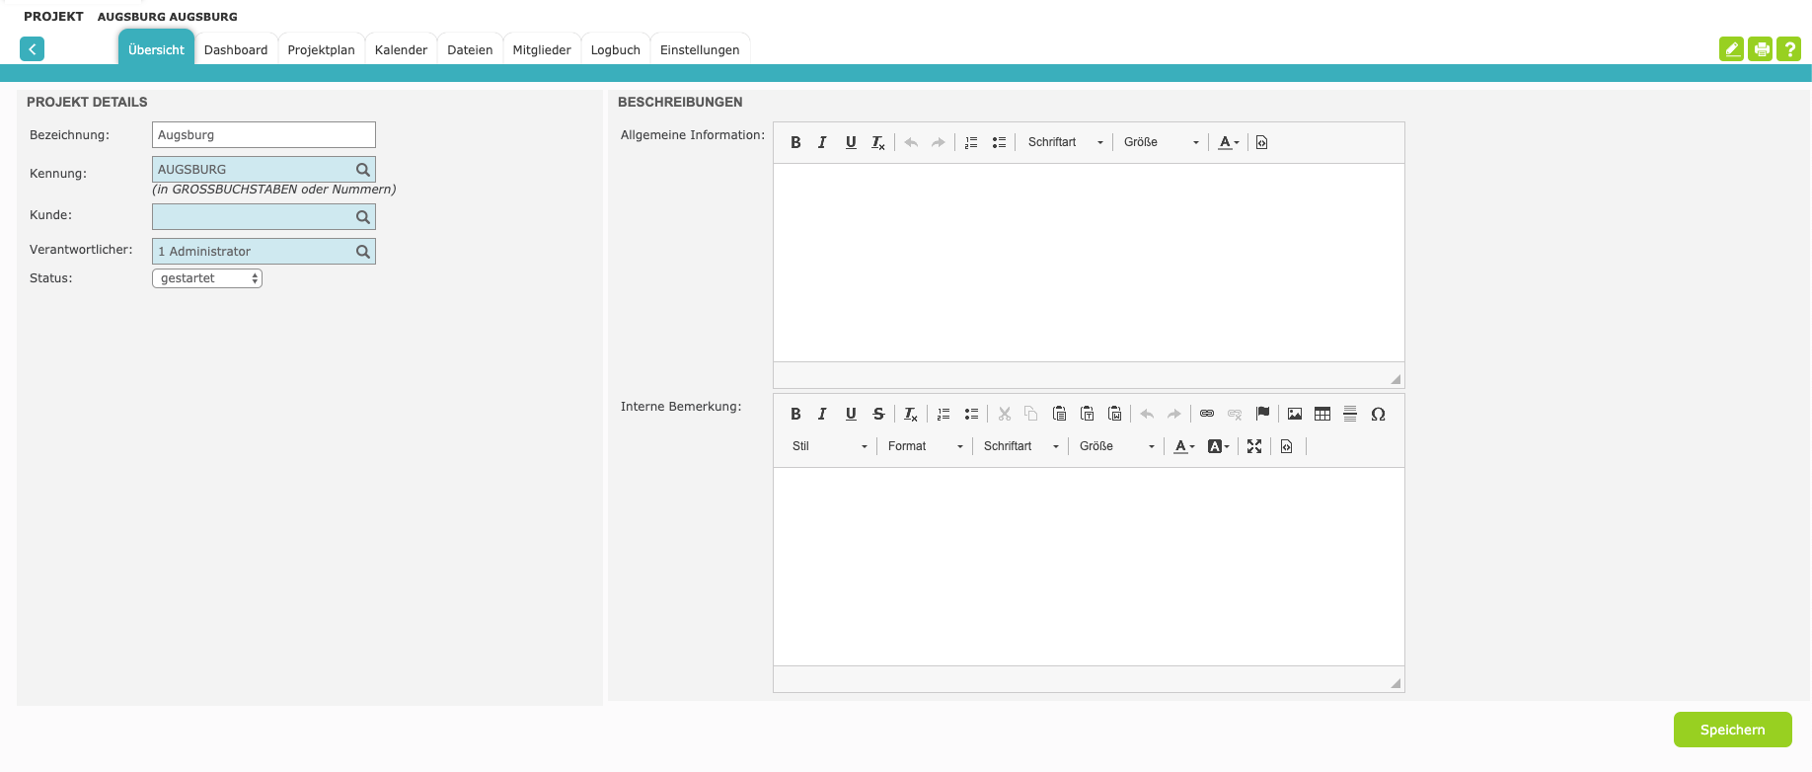
Task: Click the anchor flag icon
Action: (1262, 414)
